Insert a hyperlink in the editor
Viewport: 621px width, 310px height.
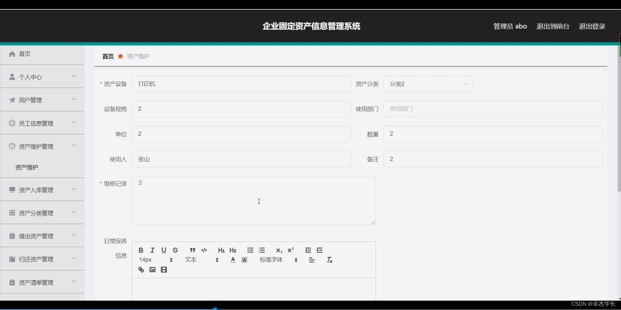point(141,270)
